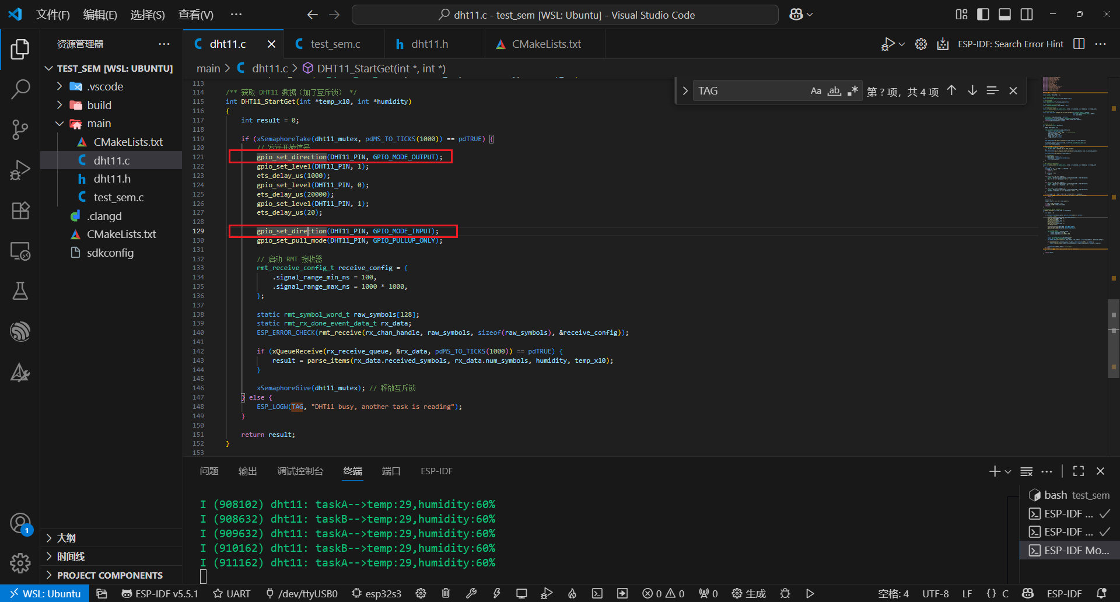Click the status bar lightning flash icon
This screenshot has width=1120, height=602.
click(496, 593)
